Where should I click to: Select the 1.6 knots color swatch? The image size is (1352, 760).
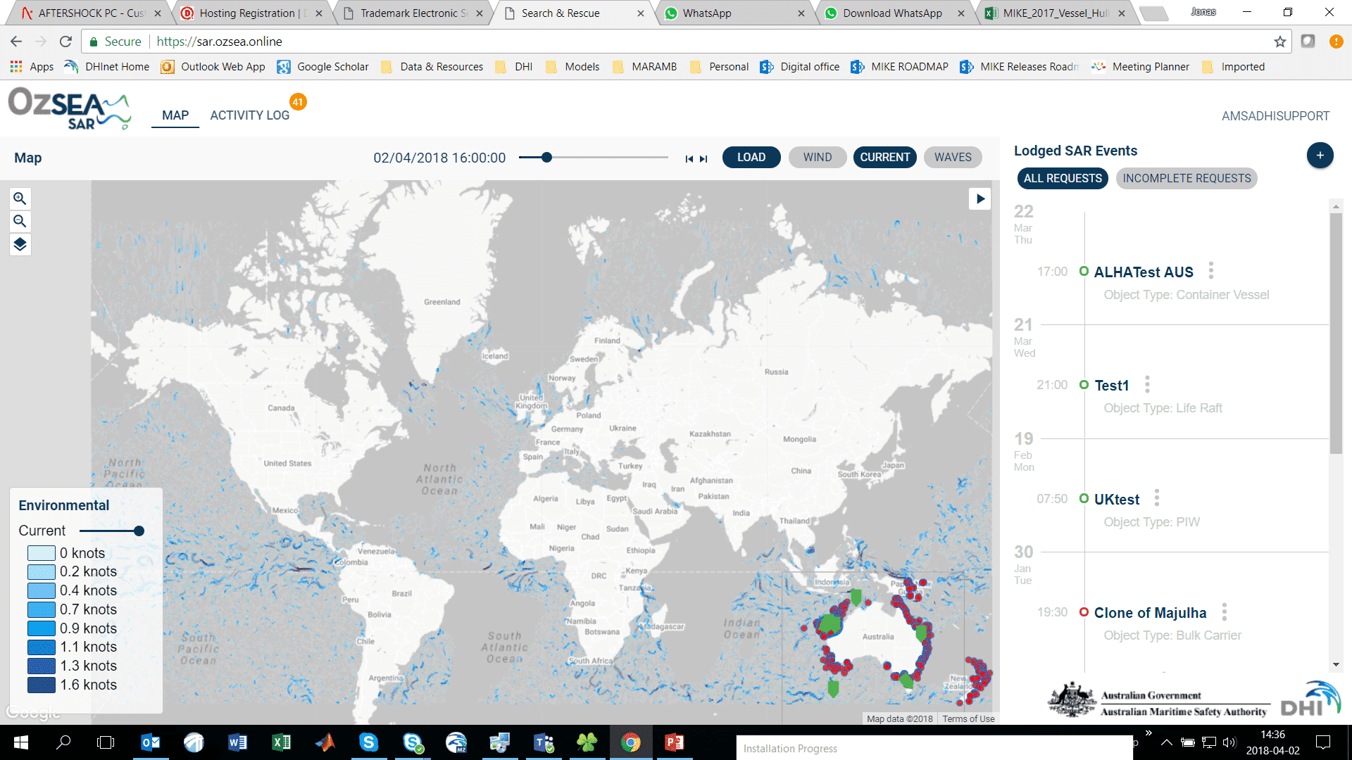[42, 685]
